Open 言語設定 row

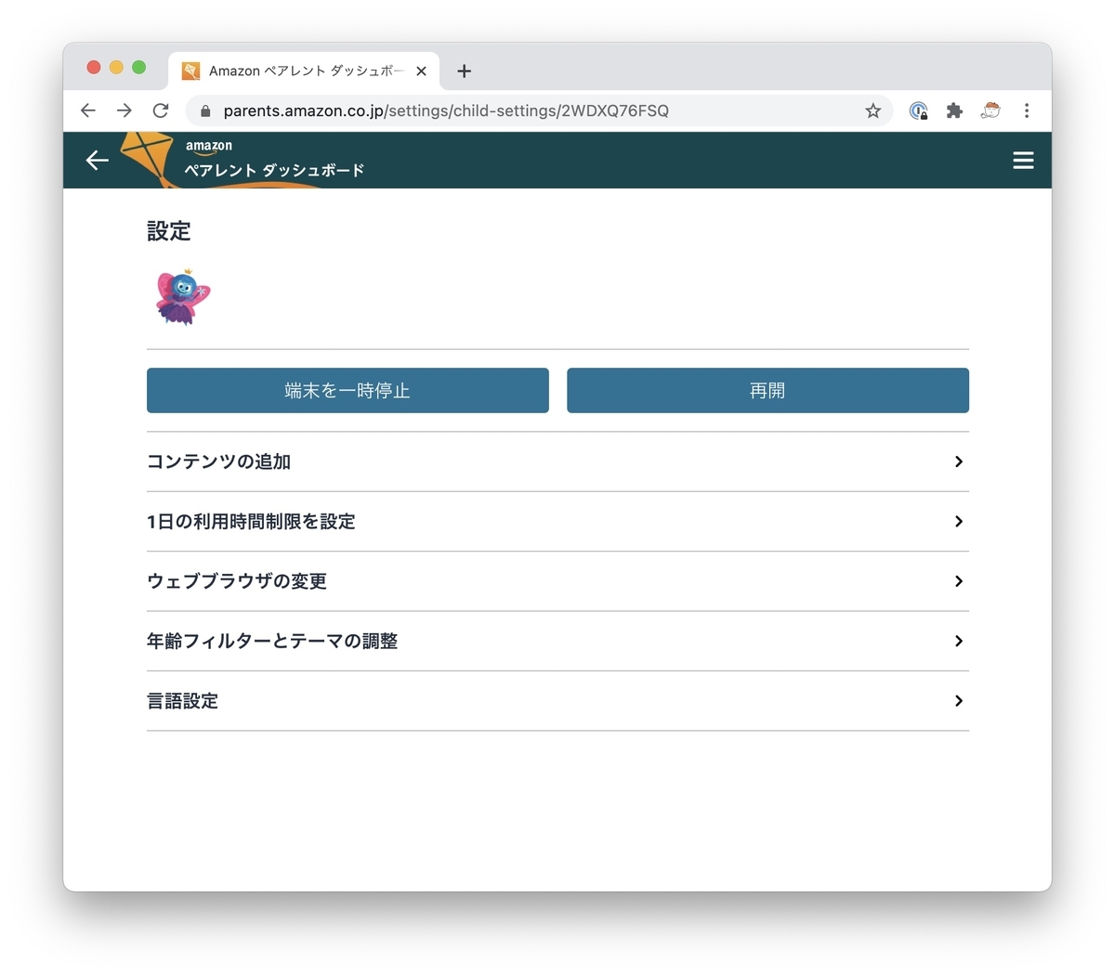[557, 701]
